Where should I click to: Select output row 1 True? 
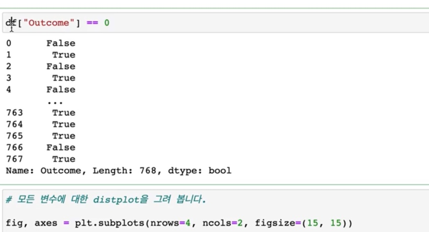point(41,54)
